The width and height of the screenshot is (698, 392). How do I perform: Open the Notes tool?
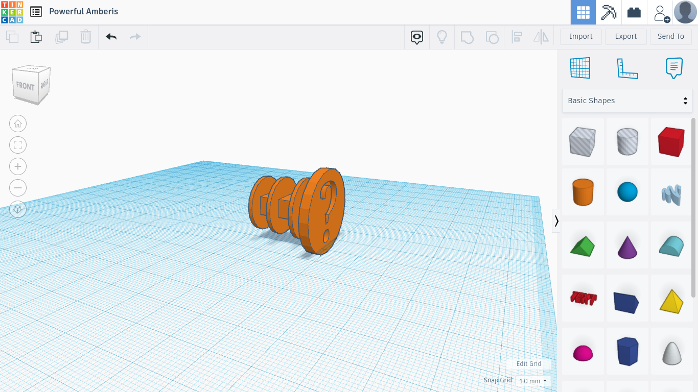click(674, 68)
